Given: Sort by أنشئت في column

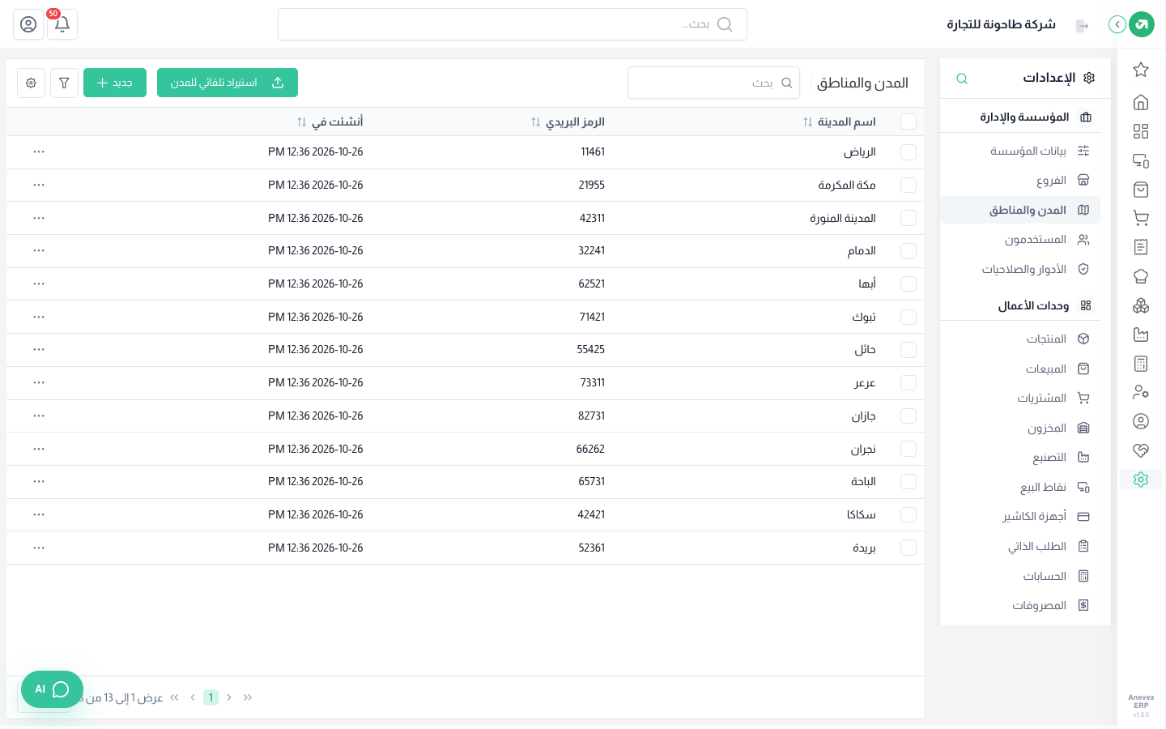Looking at the screenshot, I should [x=330, y=122].
